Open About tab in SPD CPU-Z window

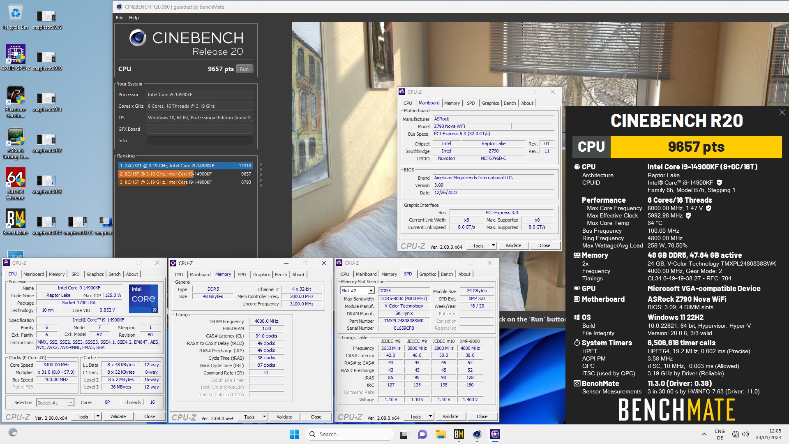(x=464, y=274)
